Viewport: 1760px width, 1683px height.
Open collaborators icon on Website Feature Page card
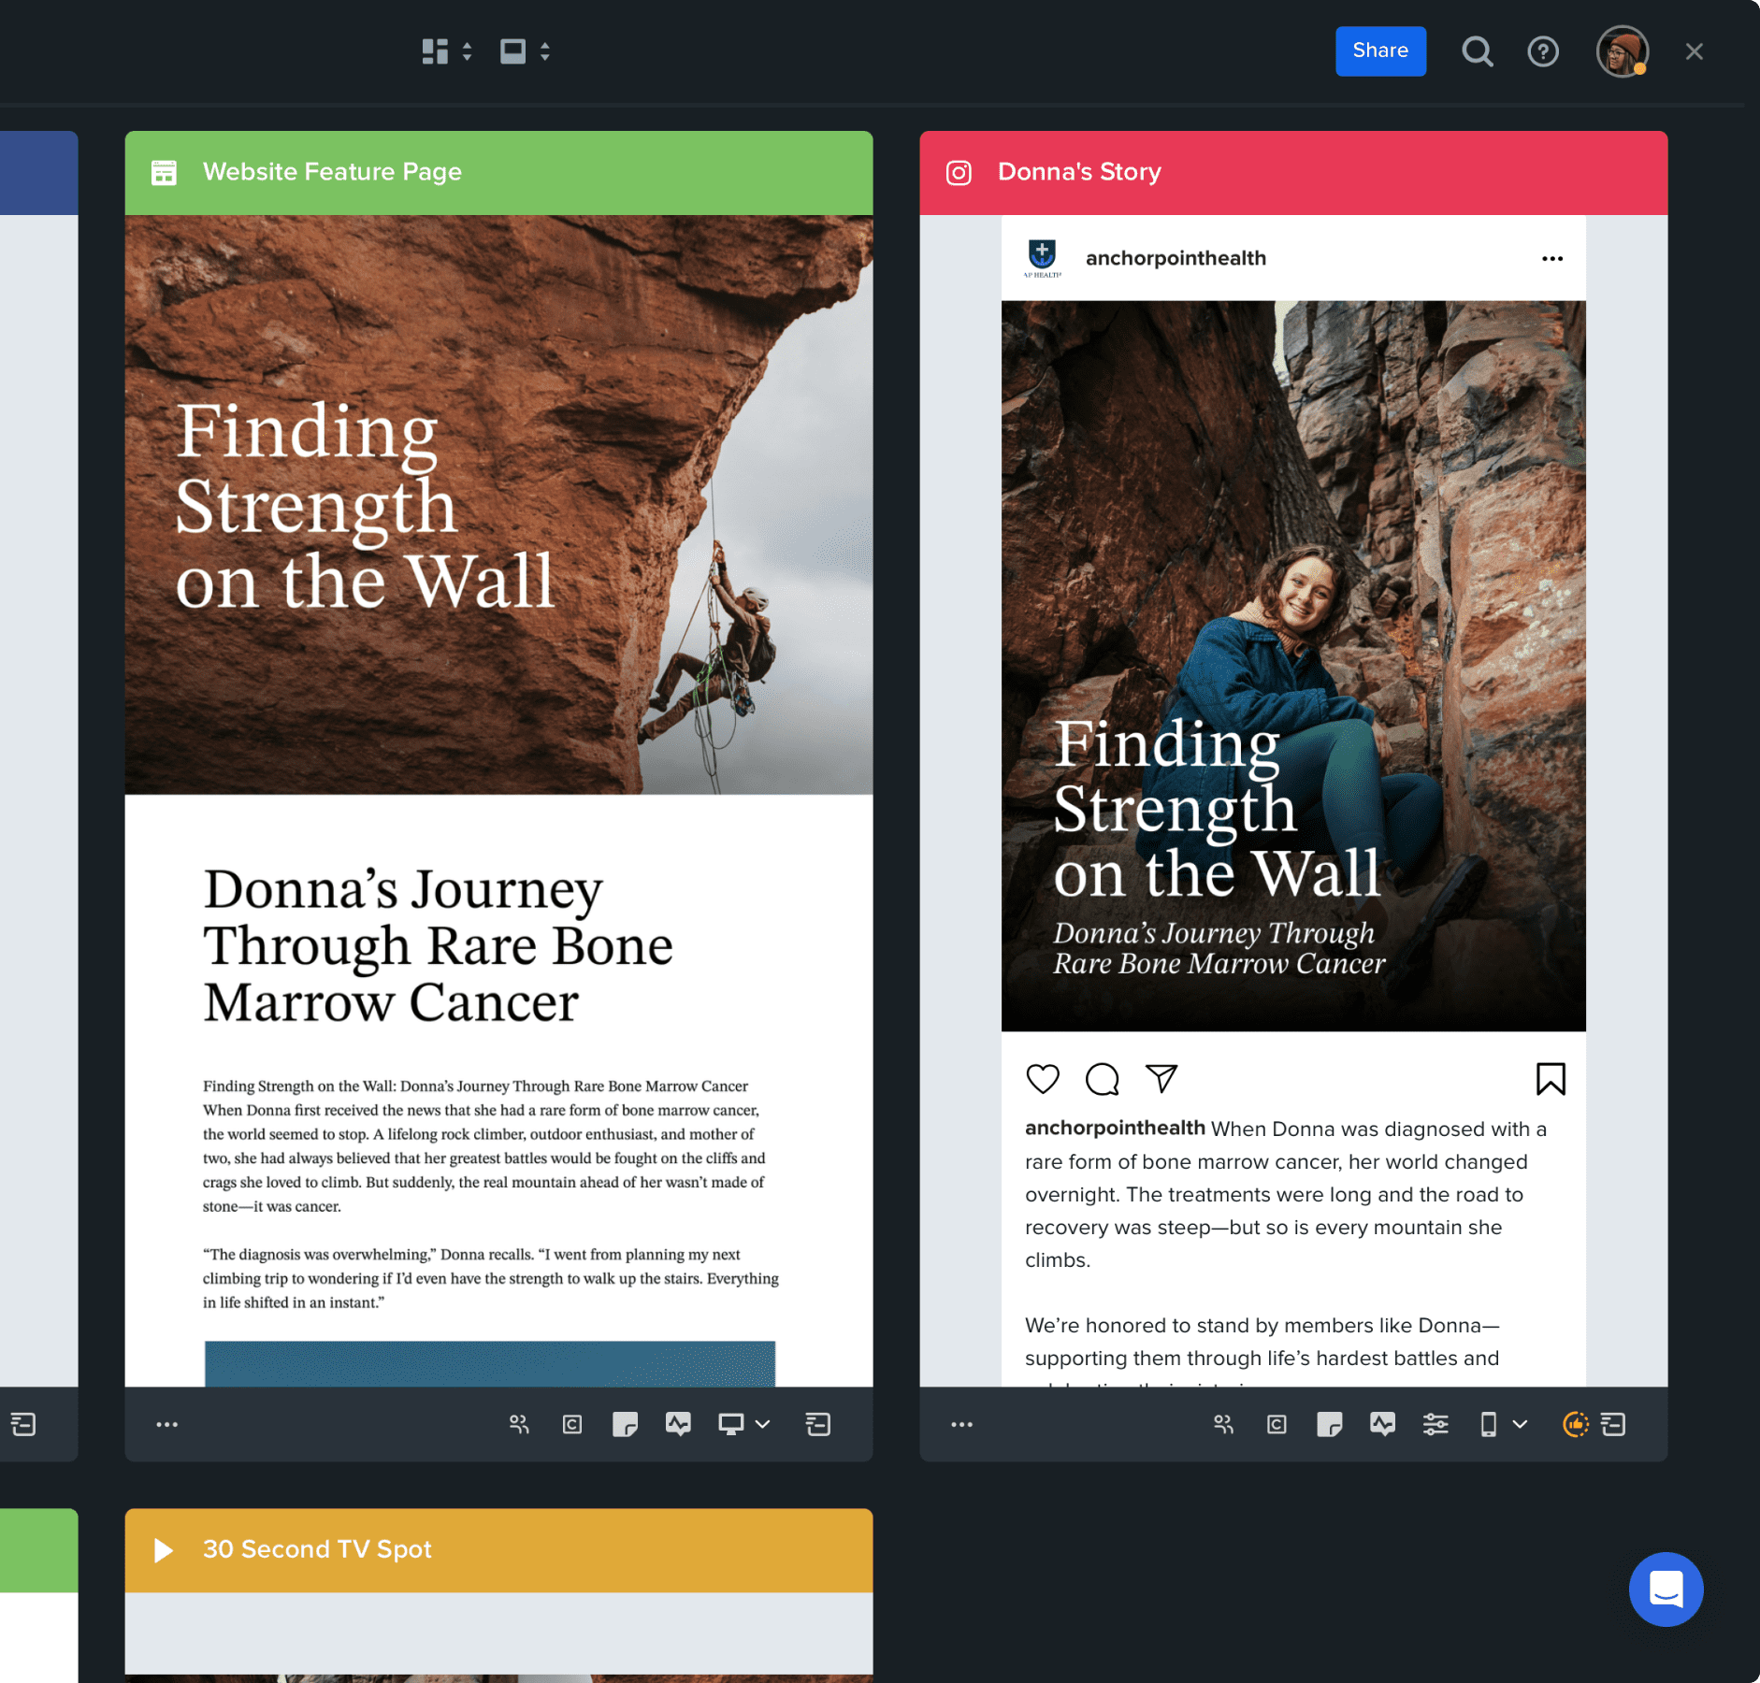[x=519, y=1424]
